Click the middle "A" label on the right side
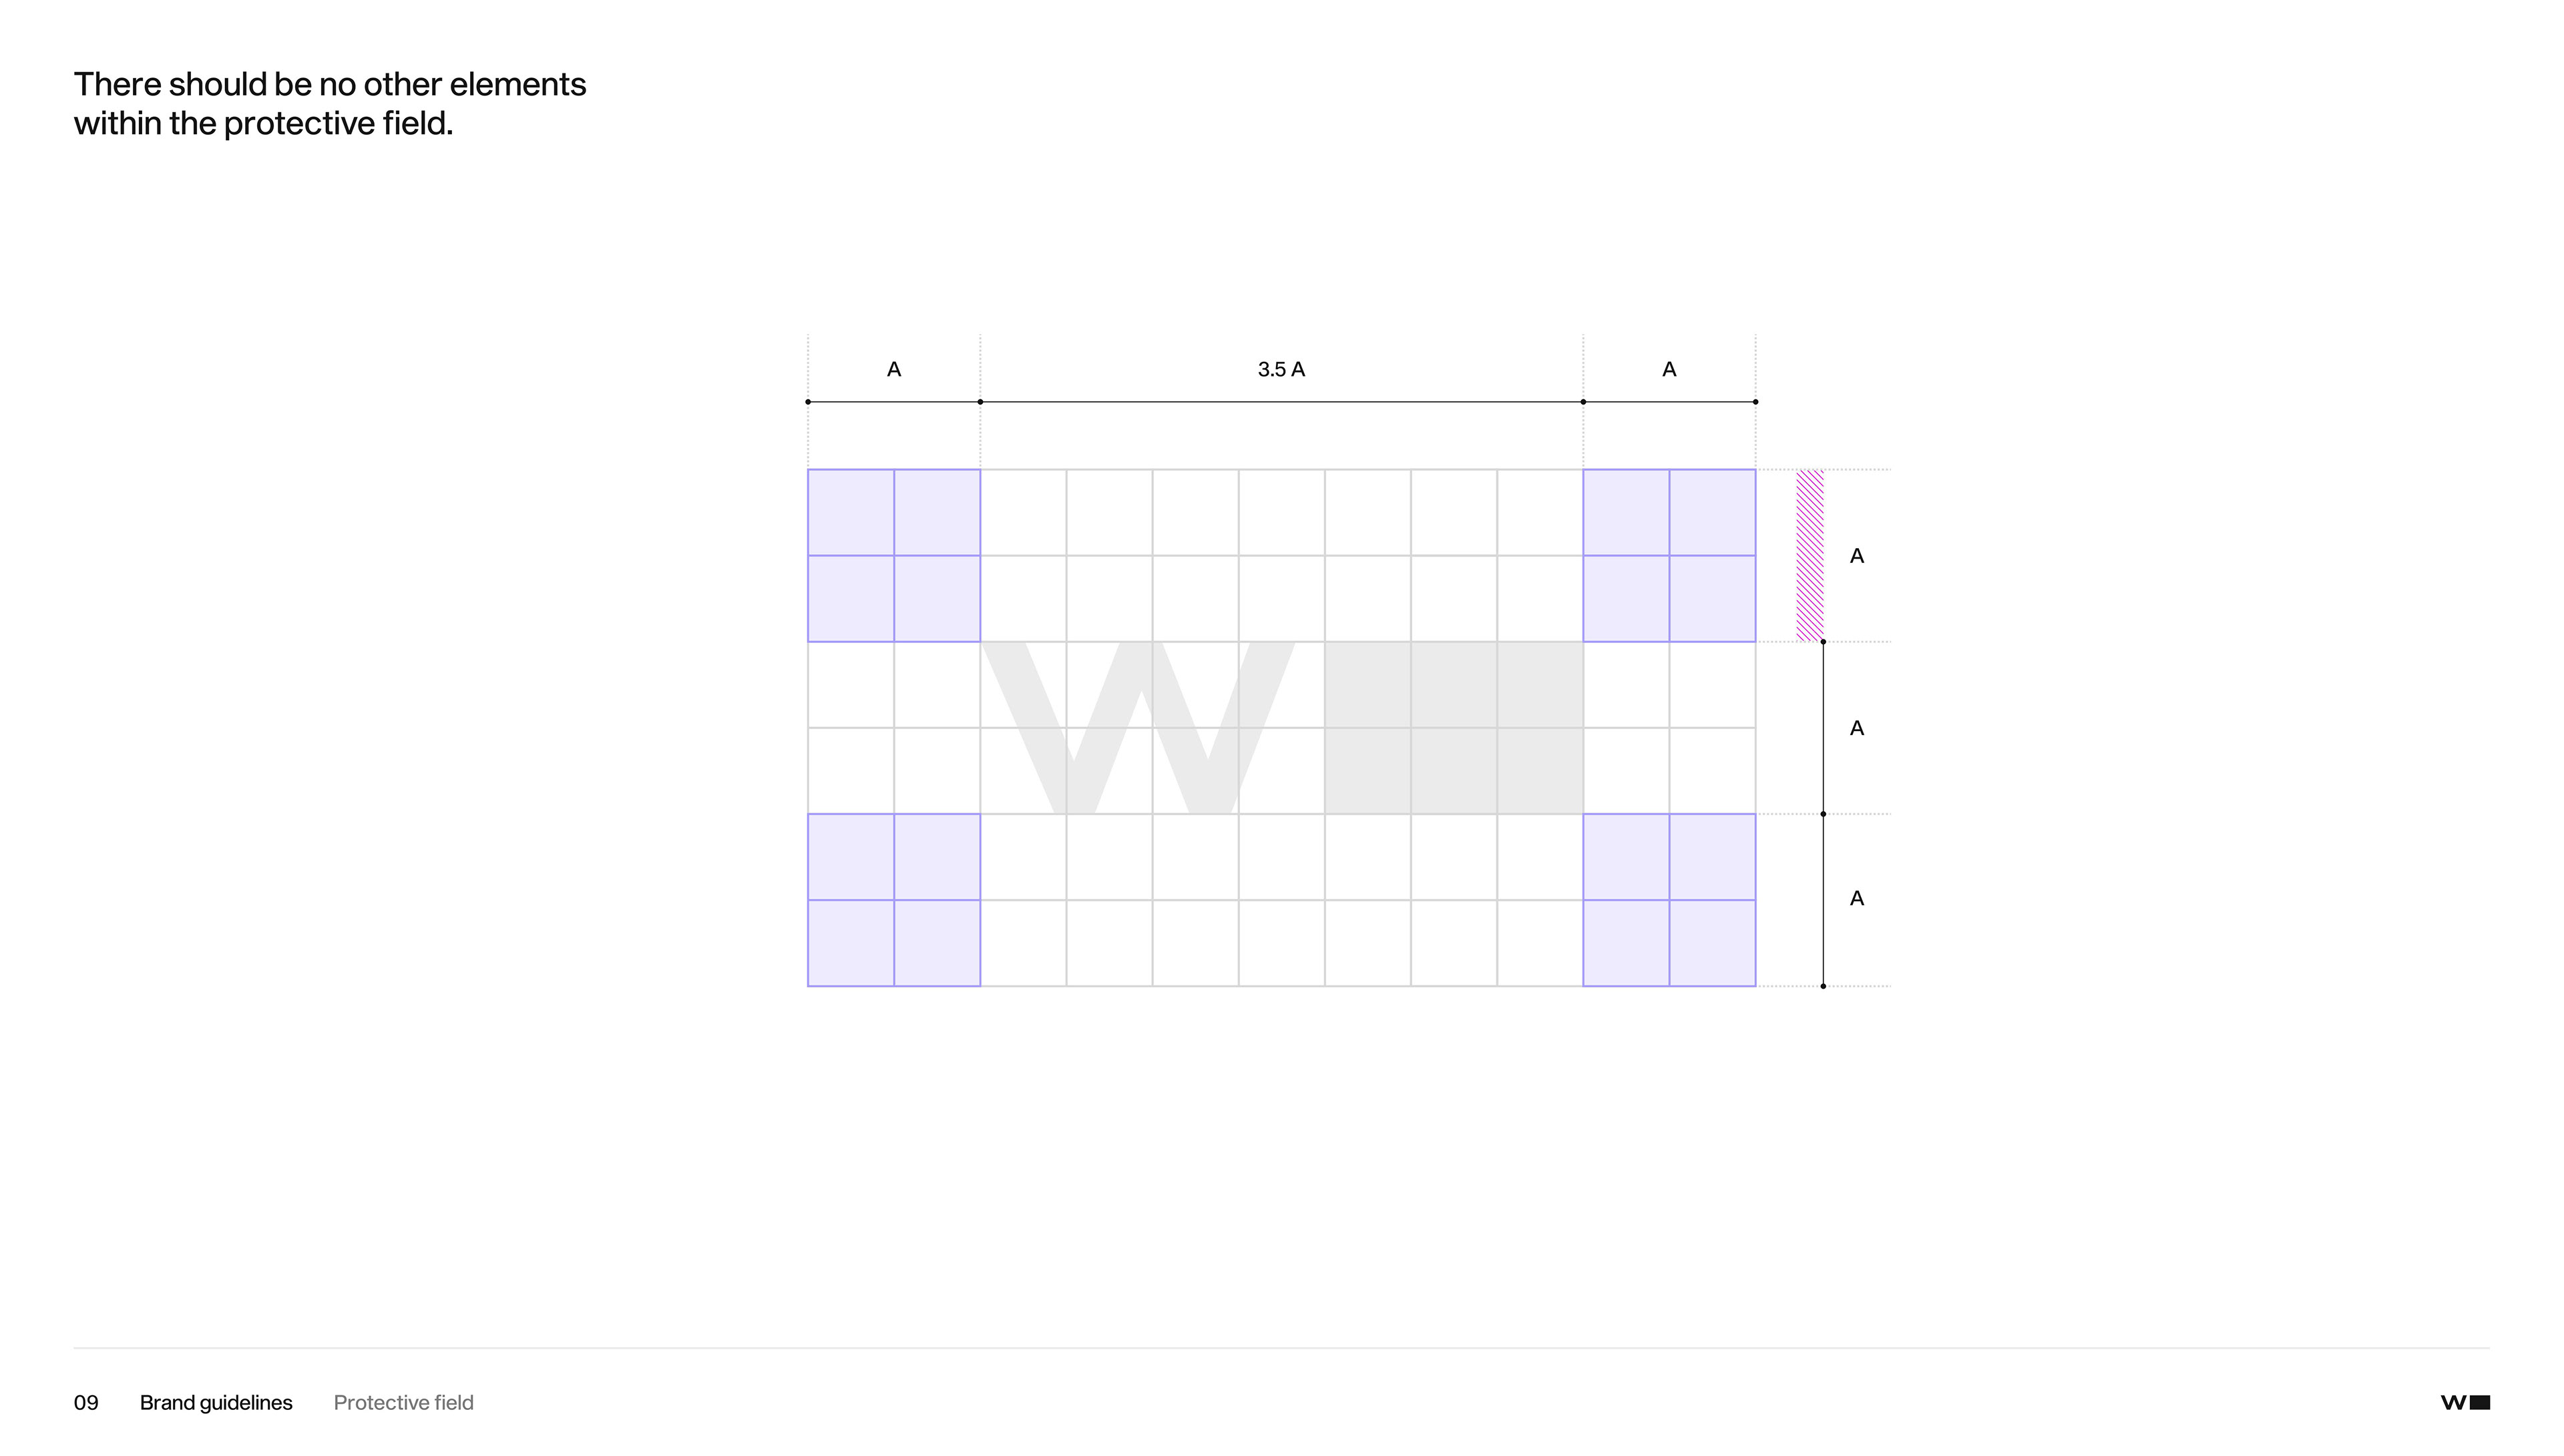2564x1456 pixels. point(1856,728)
